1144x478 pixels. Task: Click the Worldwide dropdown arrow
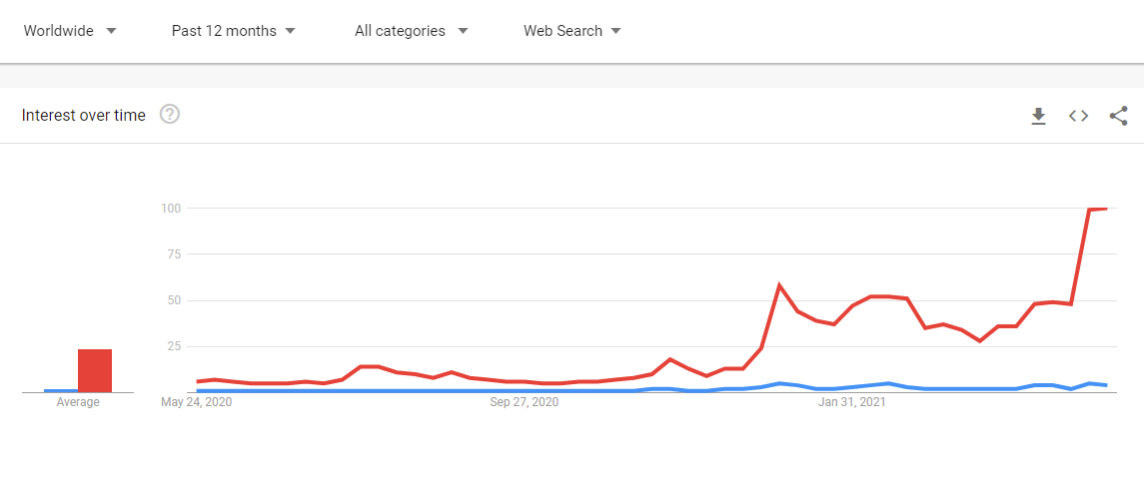(x=111, y=31)
